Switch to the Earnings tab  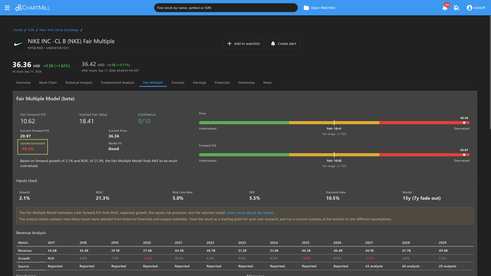click(200, 83)
